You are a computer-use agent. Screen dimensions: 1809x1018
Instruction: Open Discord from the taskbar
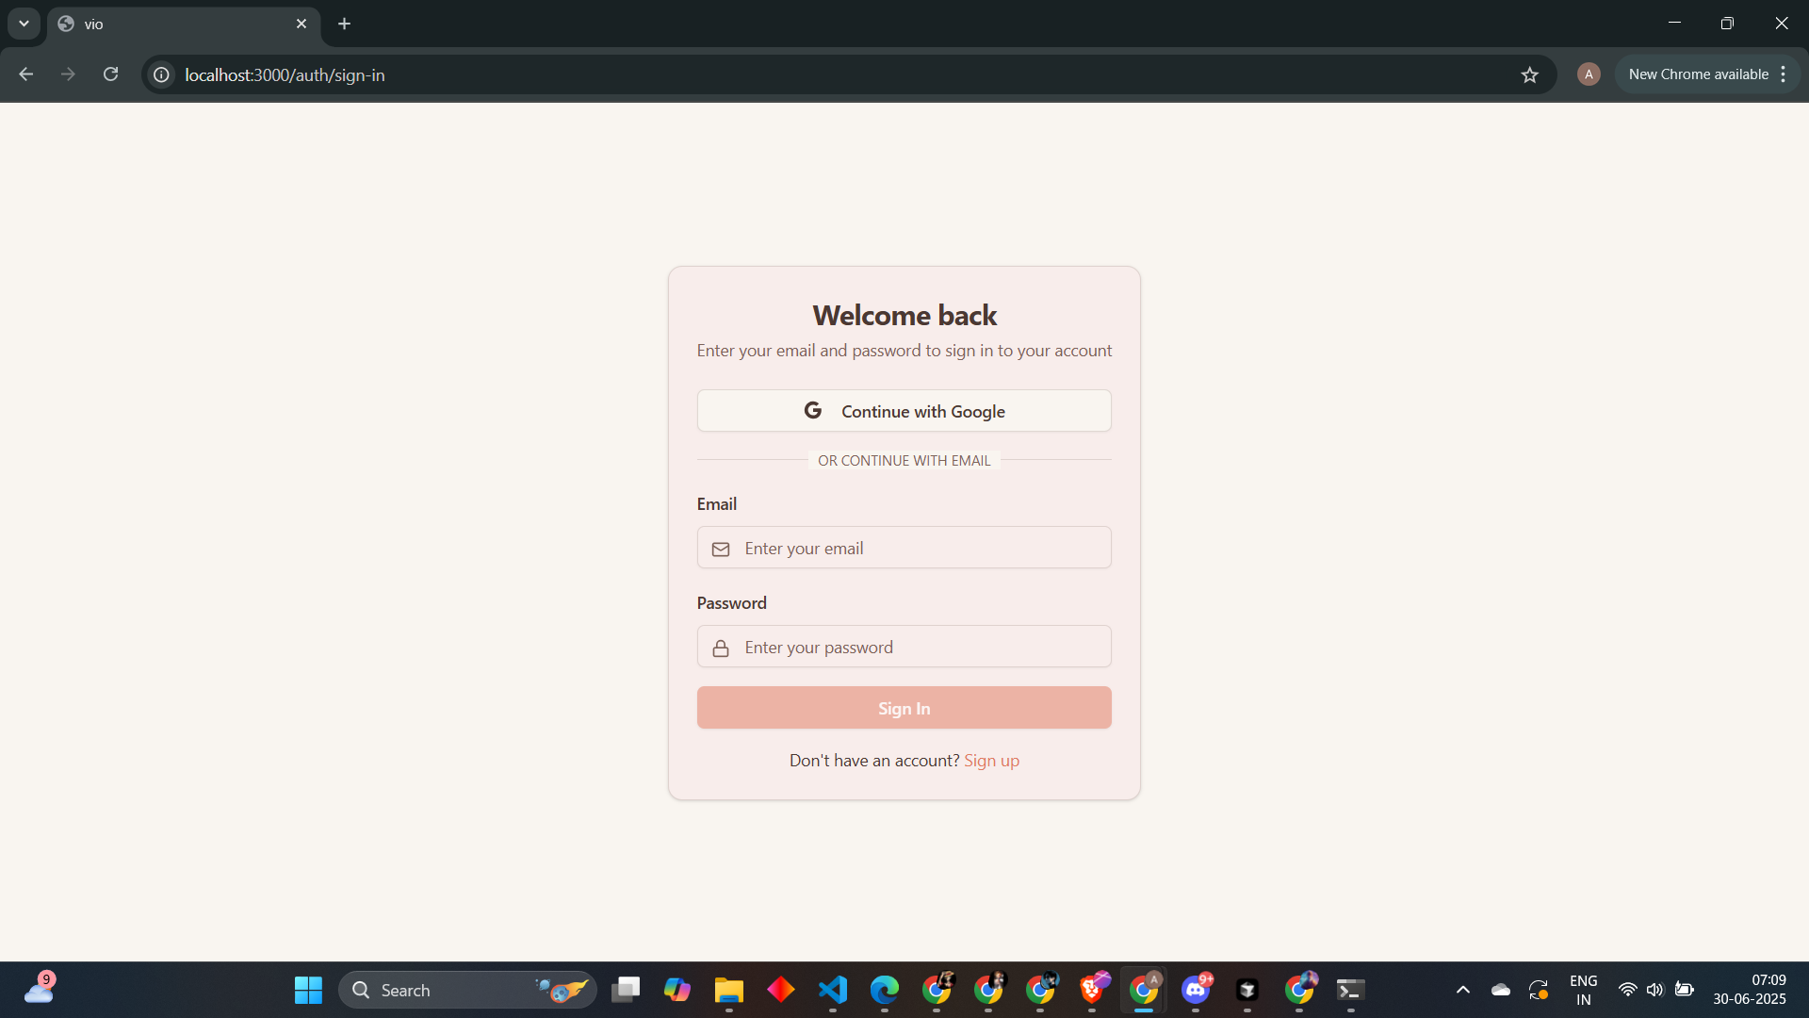1196,990
